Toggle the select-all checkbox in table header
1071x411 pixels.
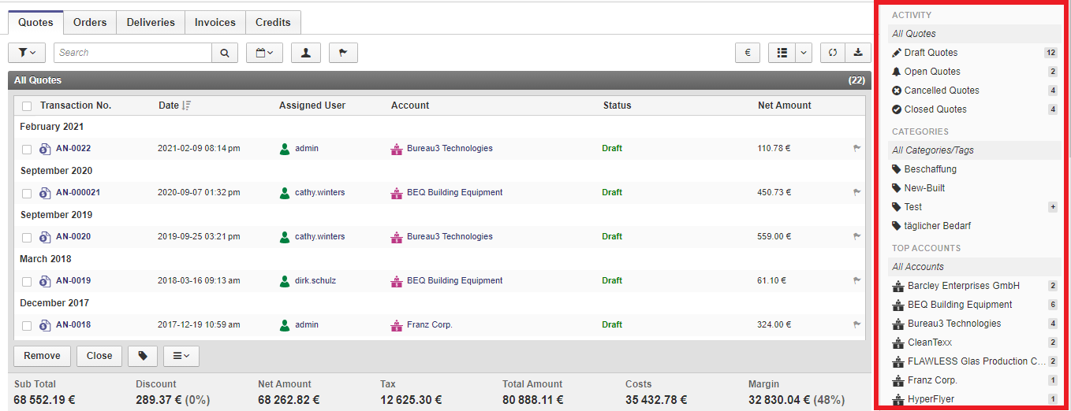(27, 106)
